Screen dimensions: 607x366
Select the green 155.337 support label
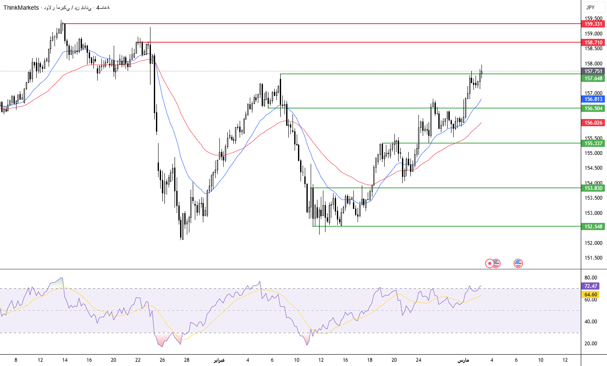593,144
